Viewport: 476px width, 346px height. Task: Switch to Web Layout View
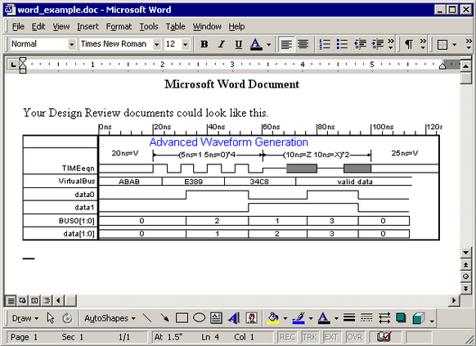pyautogui.click(x=22, y=301)
